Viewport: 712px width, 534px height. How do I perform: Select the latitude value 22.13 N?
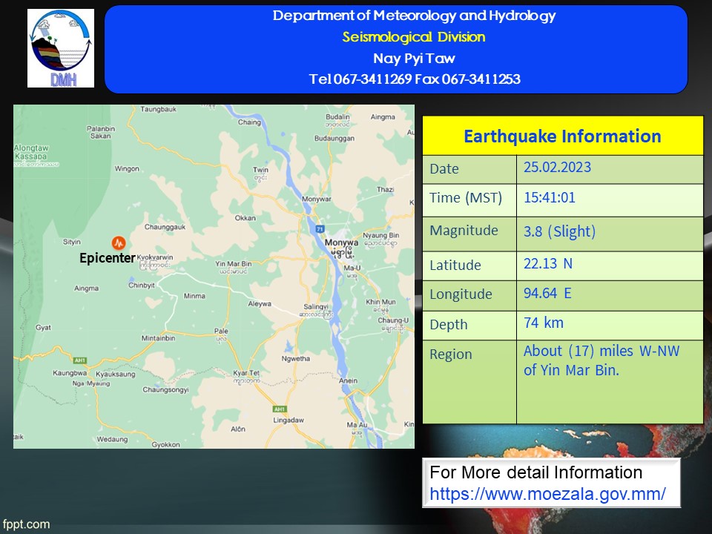[x=548, y=263]
